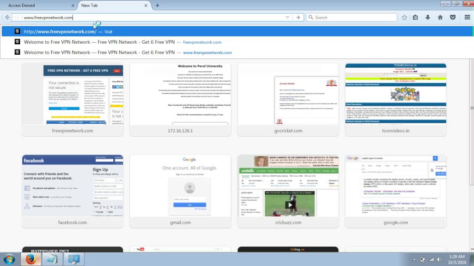The height and width of the screenshot is (266, 474).
Task: Click the volume speaker tray icon
Action: pyautogui.click(x=440, y=259)
